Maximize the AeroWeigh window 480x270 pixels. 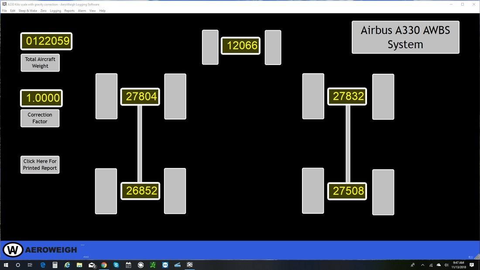(463, 4)
